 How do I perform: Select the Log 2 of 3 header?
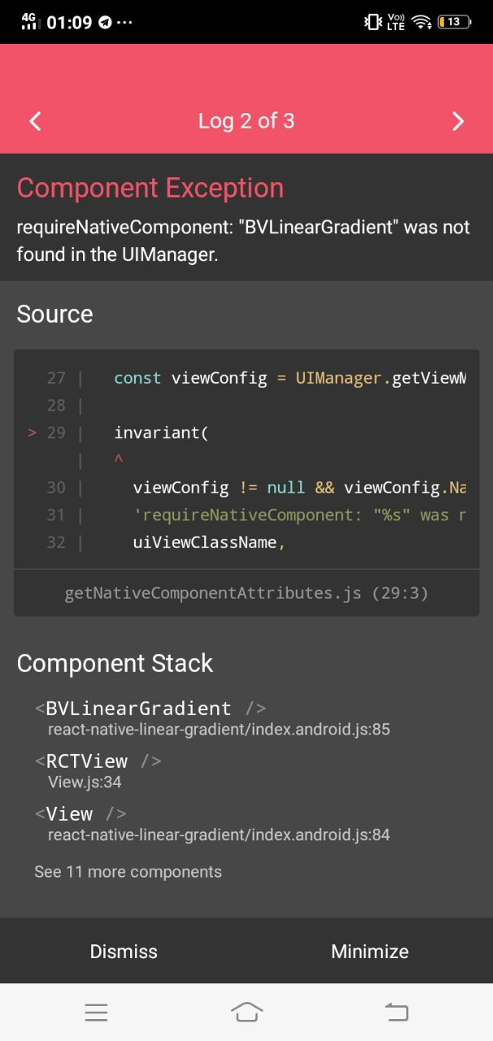[246, 120]
